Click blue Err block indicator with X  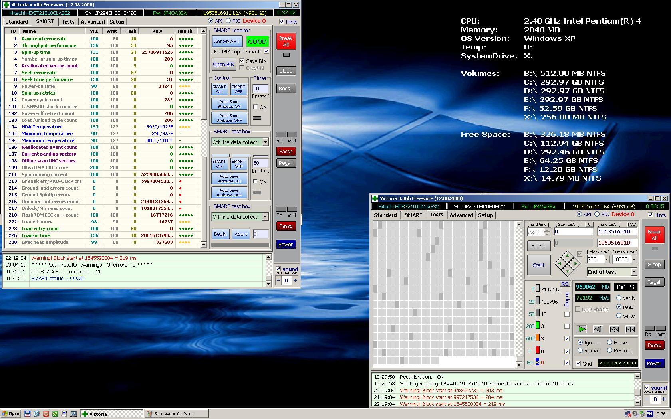click(537, 362)
